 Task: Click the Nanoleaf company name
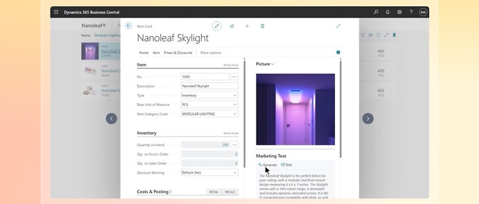pos(93,25)
